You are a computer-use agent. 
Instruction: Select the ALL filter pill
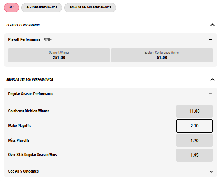pyautogui.click(x=11, y=8)
